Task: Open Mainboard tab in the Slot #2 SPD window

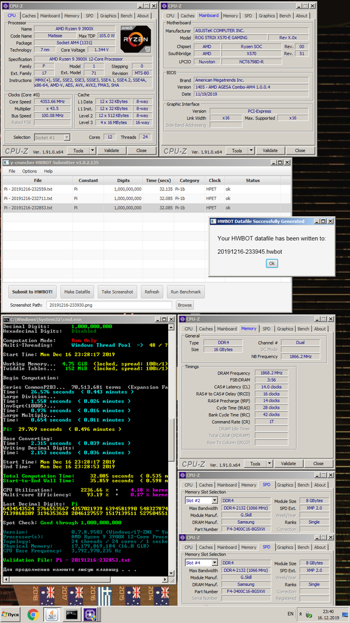Action: 227,485
